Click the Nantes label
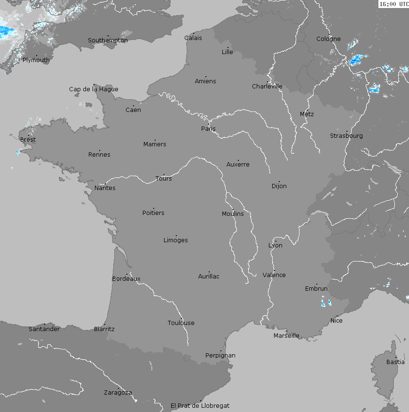 click(105, 188)
